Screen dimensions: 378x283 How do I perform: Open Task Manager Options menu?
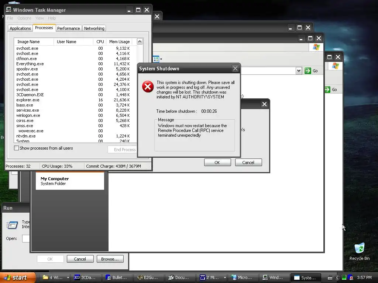[24, 18]
